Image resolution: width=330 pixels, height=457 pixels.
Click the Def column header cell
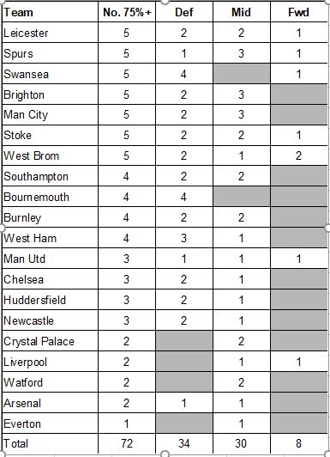[184, 12]
